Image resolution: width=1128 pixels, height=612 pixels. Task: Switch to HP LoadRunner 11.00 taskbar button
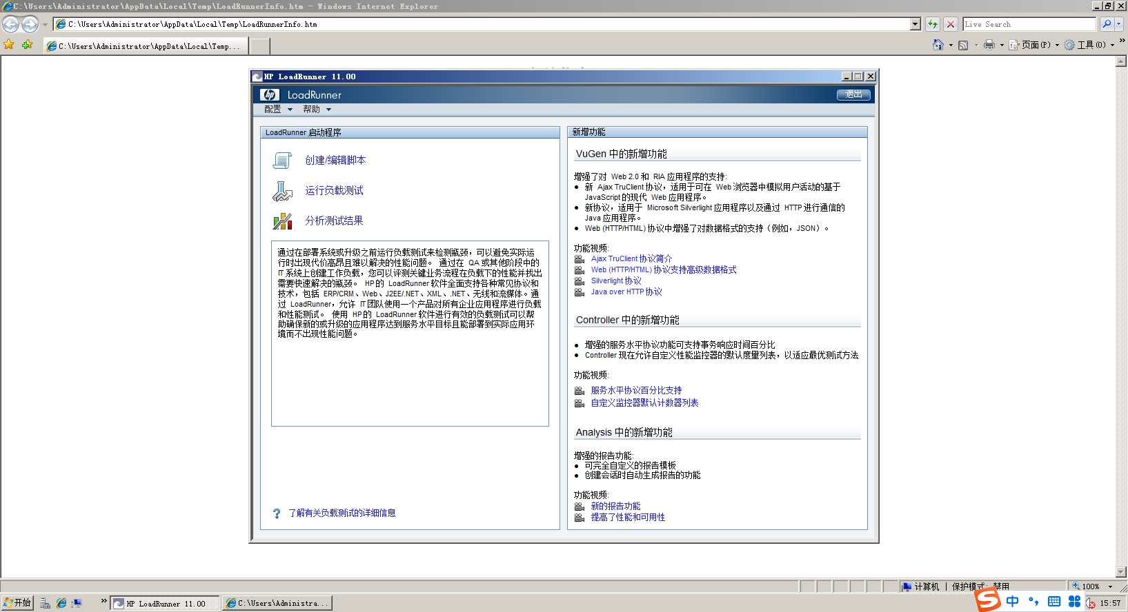165,604
